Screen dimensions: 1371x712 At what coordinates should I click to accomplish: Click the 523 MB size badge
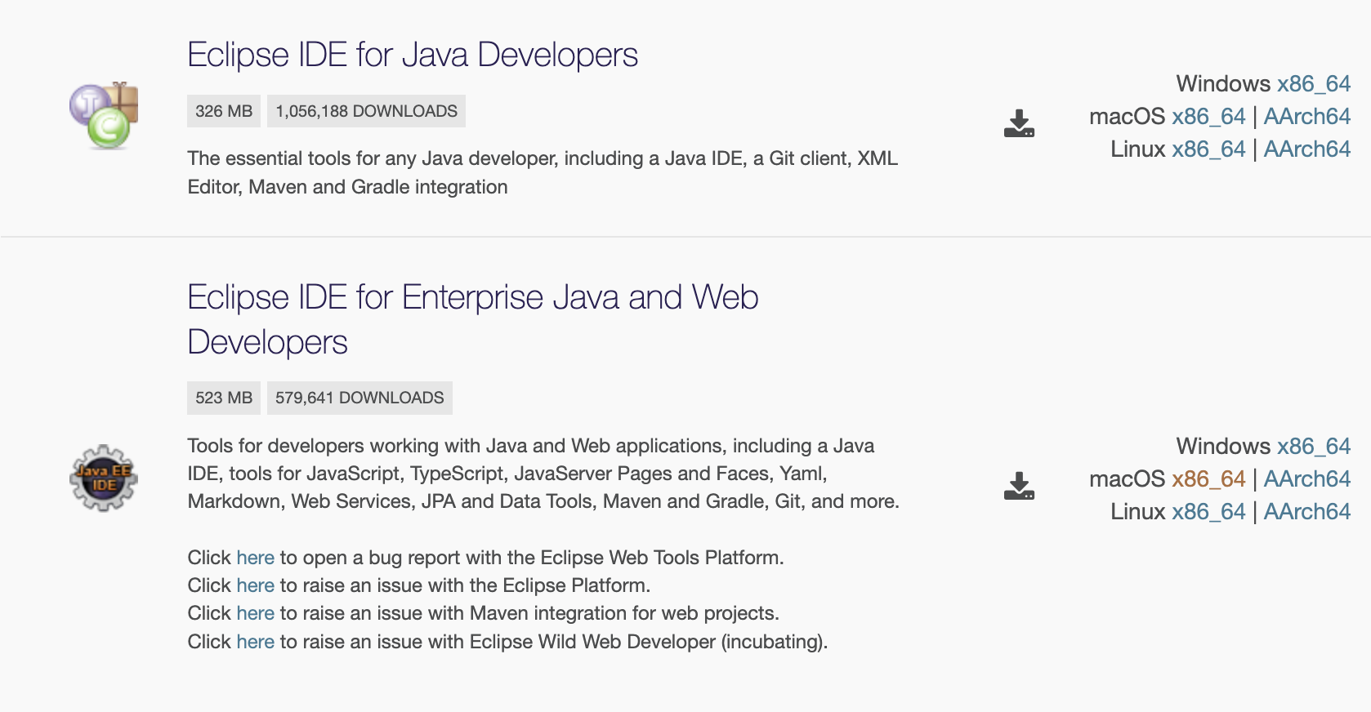click(224, 398)
